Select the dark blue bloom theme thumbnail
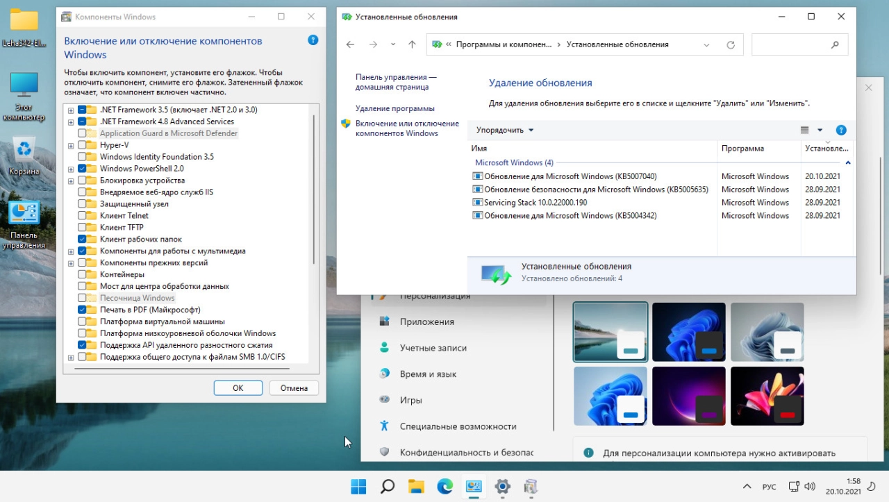 [689, 332]
